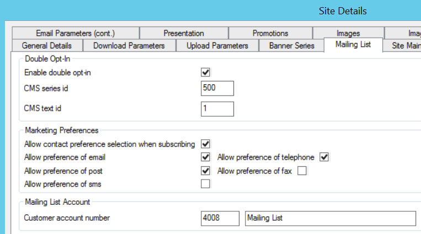Open the cut-off Ima… tab in top row

[x=403, y=33]
